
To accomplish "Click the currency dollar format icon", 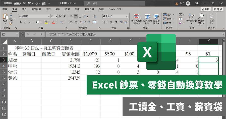I will [x=104, y=22].
